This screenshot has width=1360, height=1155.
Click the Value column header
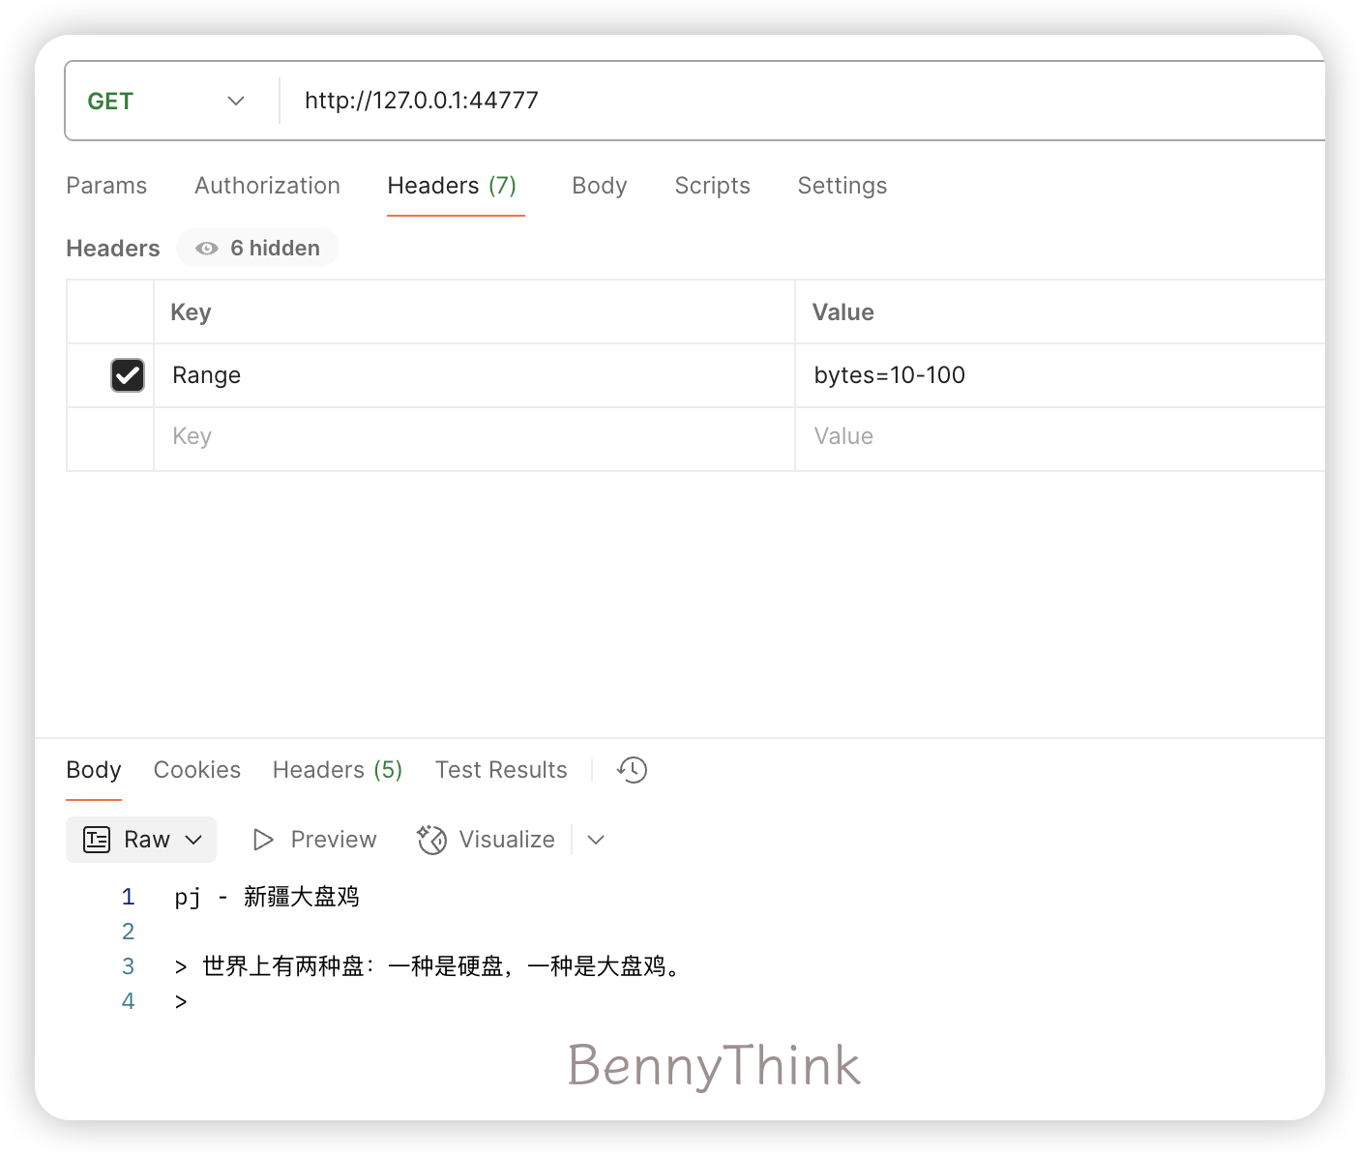pos(1060,312)
